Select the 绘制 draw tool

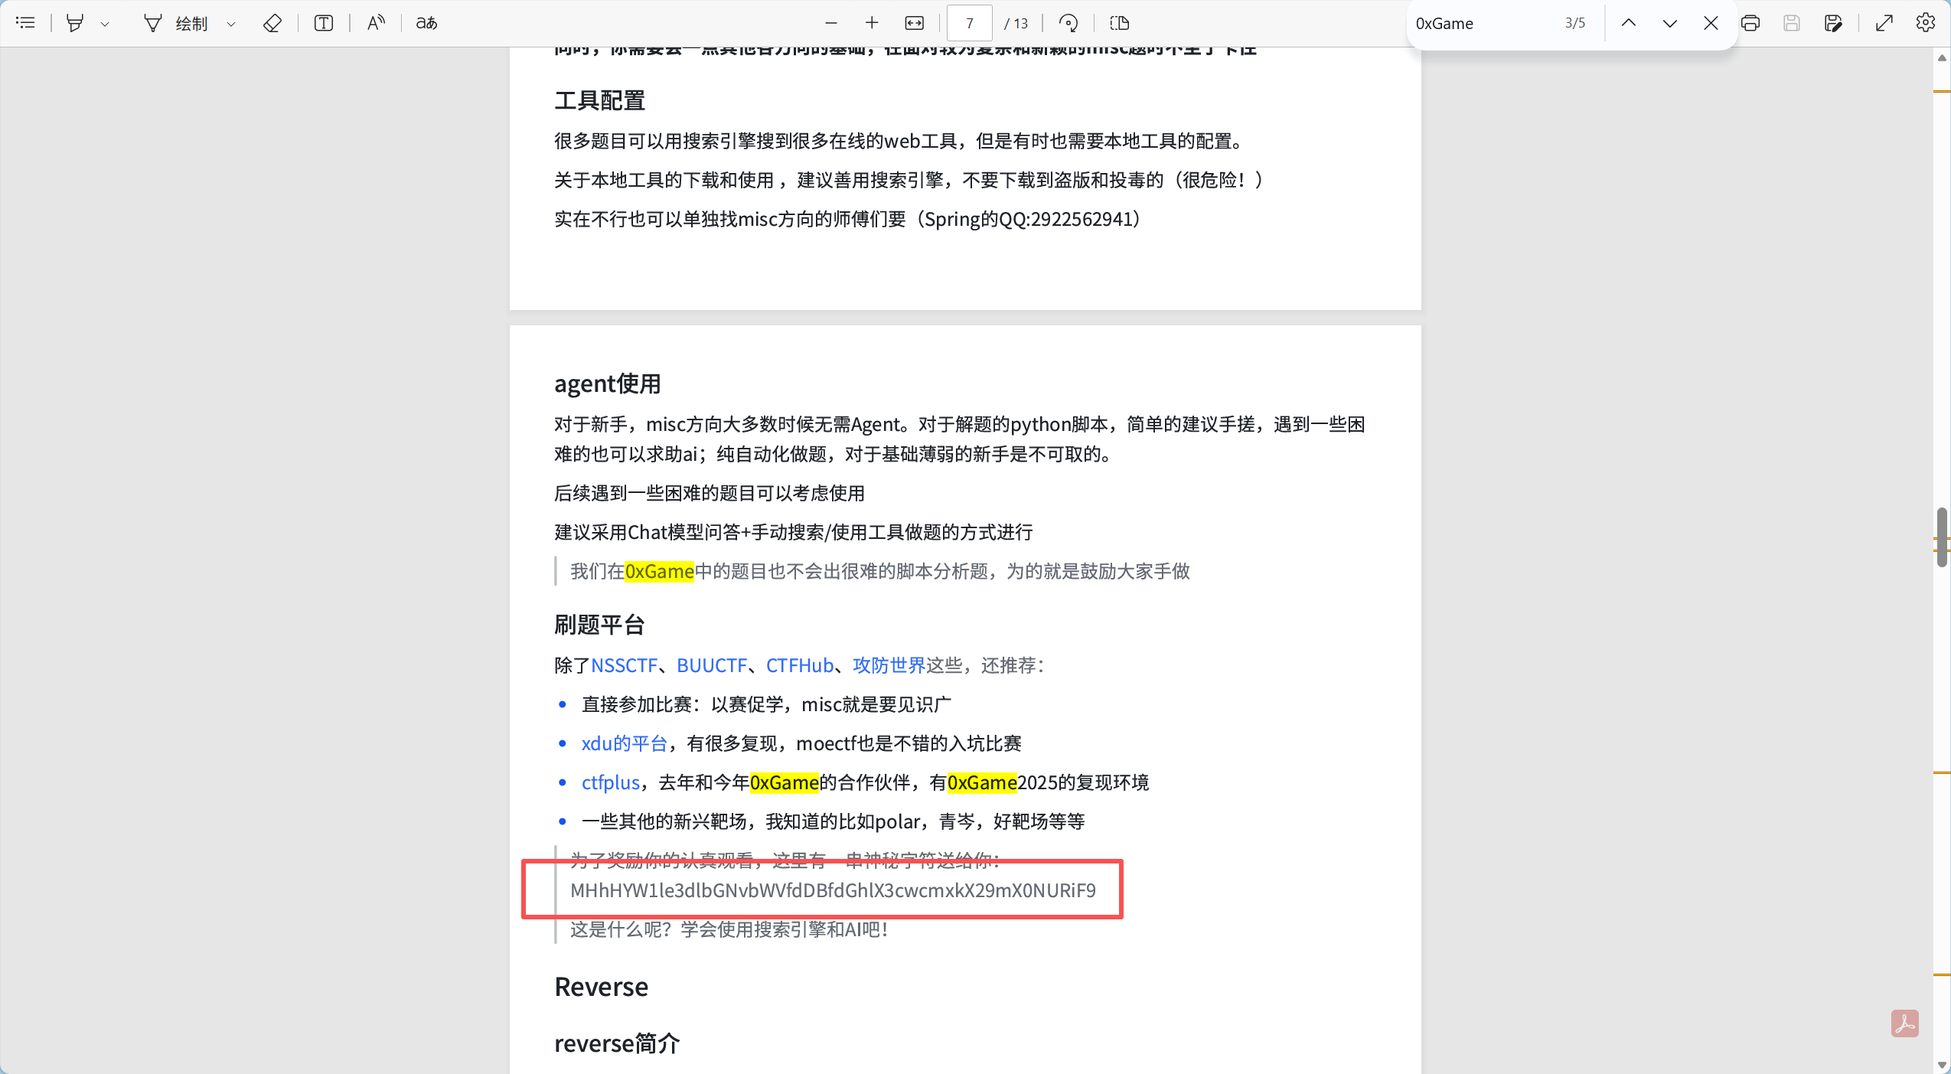coord(177,23)
